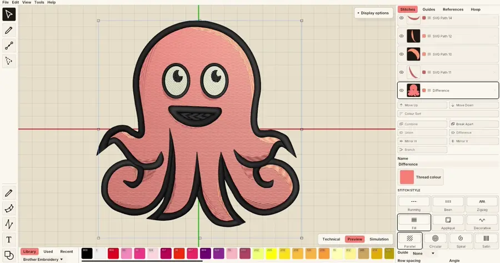Set stitch style to Zigzag
Screen dimensions: 500x263
click(x=482, y=204)
